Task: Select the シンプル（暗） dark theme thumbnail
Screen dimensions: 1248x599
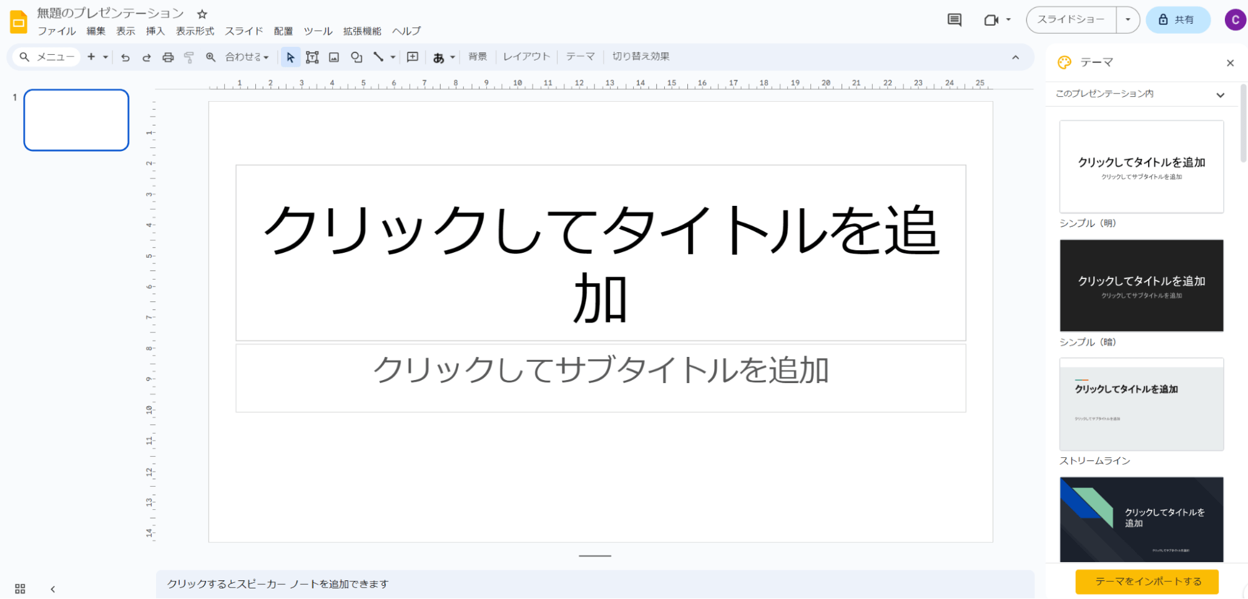Action: 1141,286
